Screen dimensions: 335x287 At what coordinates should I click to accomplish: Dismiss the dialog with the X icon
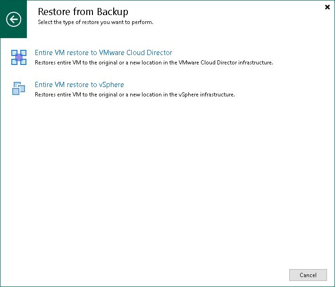[327, 7]
